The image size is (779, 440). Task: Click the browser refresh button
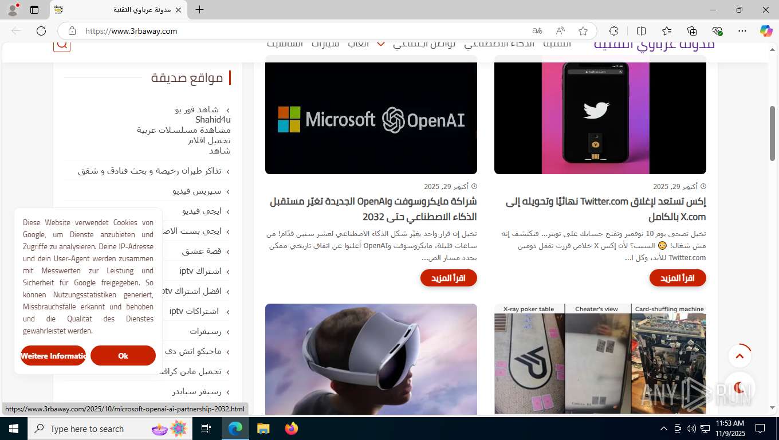[41, 31]
